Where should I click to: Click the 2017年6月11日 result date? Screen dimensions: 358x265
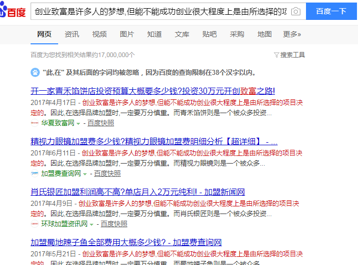point(53,153)
